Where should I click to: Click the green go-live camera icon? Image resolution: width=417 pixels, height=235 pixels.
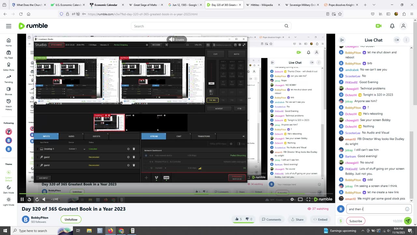[x=379, y=26]
